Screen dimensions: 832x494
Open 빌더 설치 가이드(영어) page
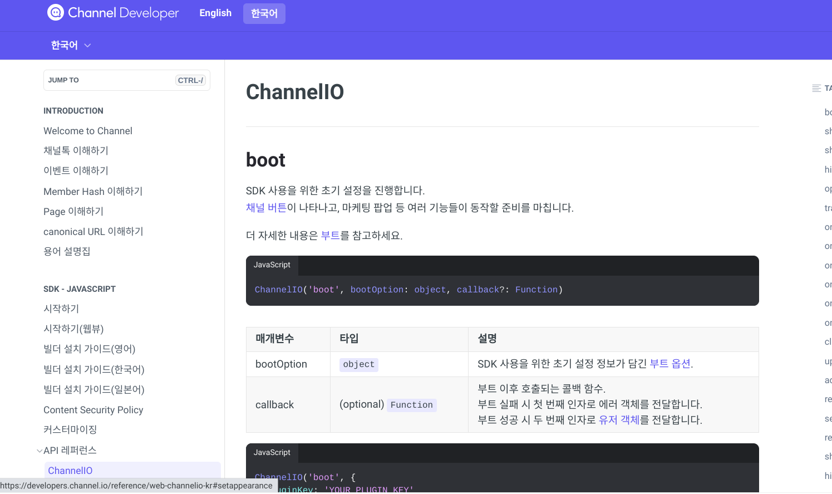[x=90, y=349]
